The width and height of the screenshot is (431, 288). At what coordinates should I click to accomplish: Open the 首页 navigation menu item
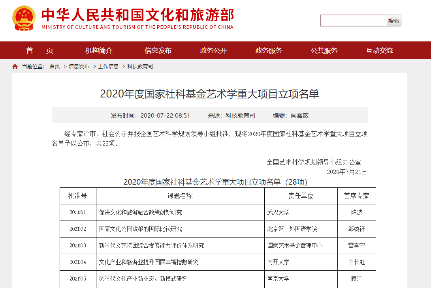click(x=40, y=50)
